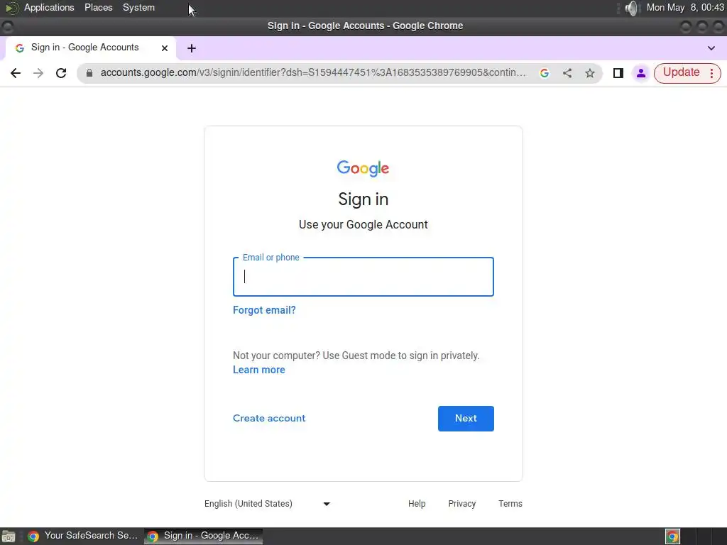Screen dimensions: 727x545
Task: Open the Chrome three-dot menu
Action: point(711,73)
